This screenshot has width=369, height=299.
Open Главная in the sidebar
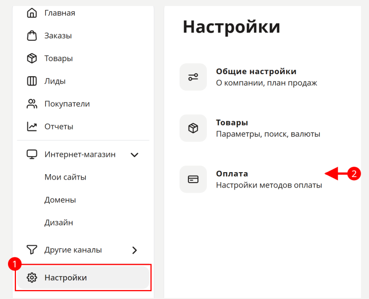[60, 13]
